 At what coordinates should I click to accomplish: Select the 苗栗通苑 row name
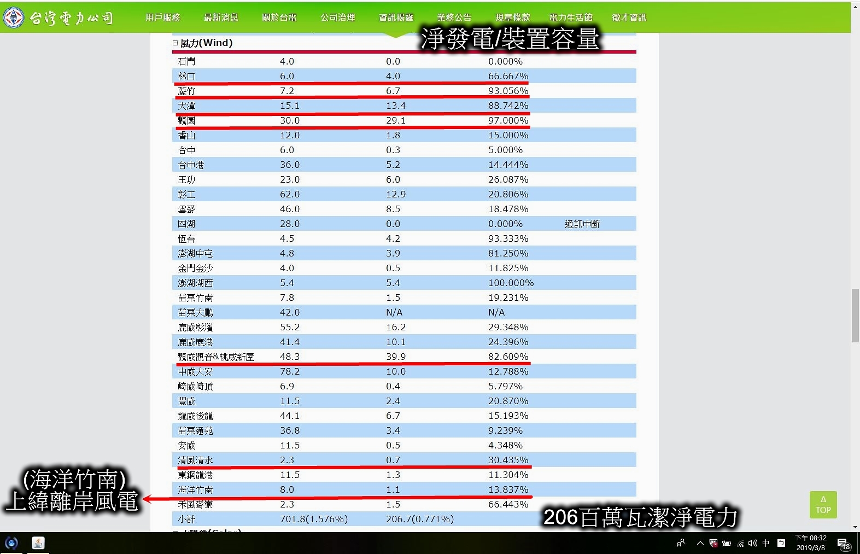point(195,430)
